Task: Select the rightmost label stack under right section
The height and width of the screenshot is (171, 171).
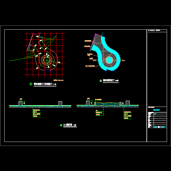Action: tap(128, 115)
